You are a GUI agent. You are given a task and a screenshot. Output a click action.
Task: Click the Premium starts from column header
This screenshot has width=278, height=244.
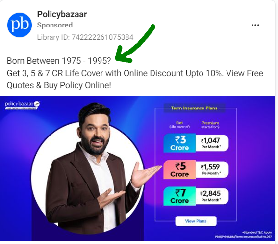point(210,125)
